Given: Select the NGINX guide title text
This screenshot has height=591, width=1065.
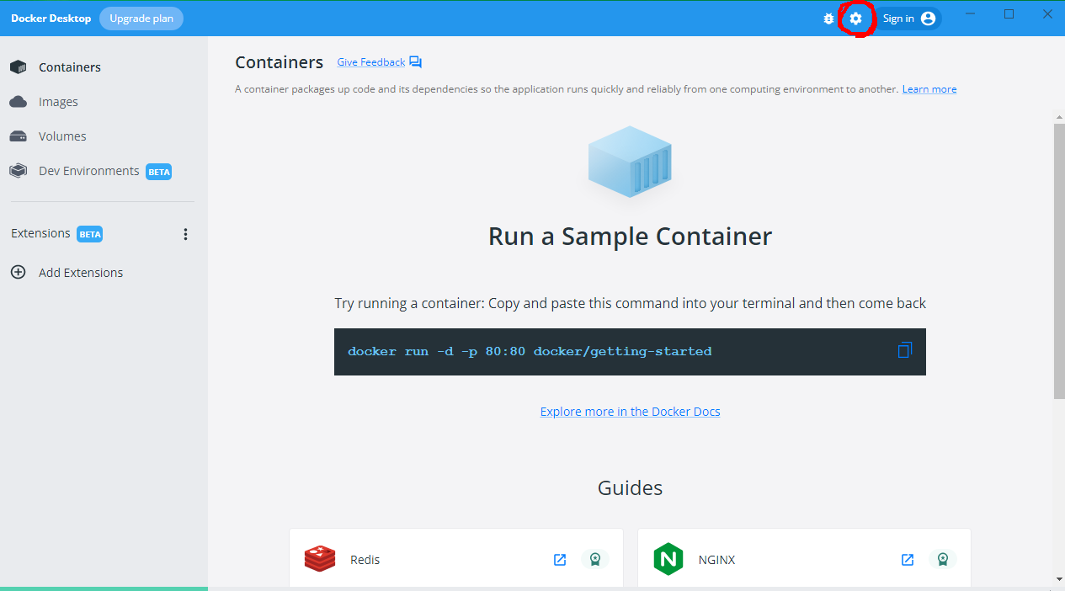Looking at the screenshot, I should coord(716,560).
